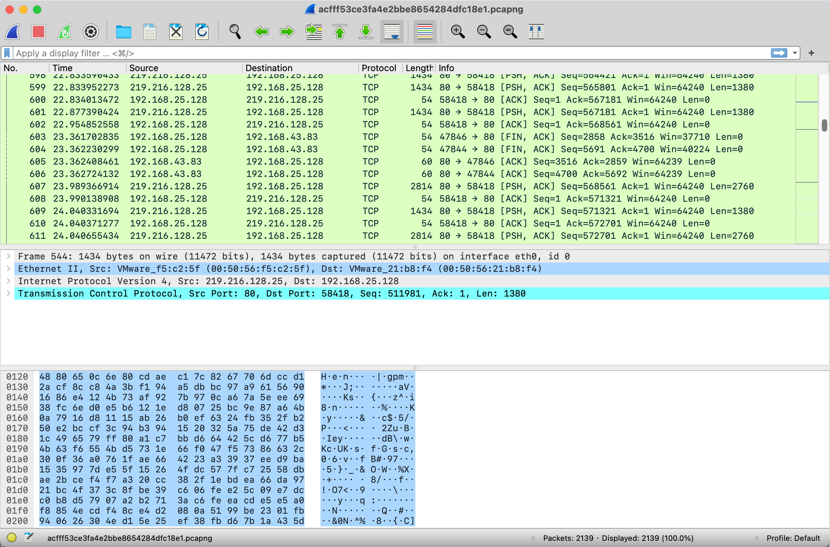Close this capture file with the X icon
This screenshot has height=547, width=830.
pos(176,32)
